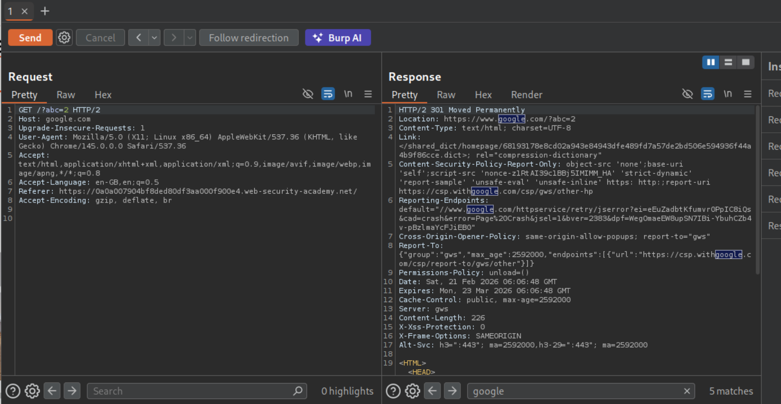The width and height of the screenshot is (781, 404).
Task: Toggle non-printable \n characters in Request
Action: pos(348,94)
